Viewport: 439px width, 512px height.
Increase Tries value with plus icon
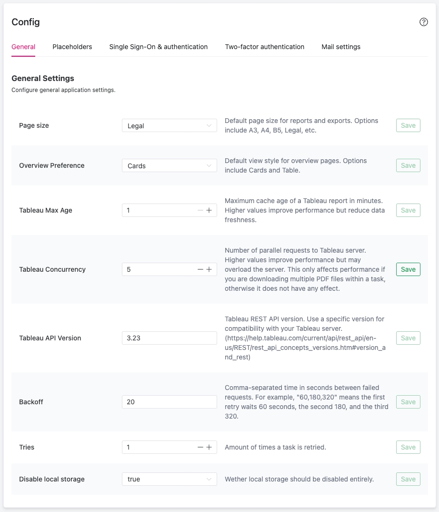point(209,447)
